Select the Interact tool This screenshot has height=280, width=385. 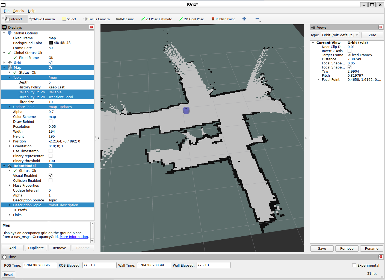click(x=16, y=19)
